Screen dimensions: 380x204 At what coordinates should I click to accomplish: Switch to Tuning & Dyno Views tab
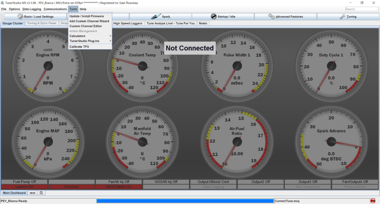coord(42,23)
